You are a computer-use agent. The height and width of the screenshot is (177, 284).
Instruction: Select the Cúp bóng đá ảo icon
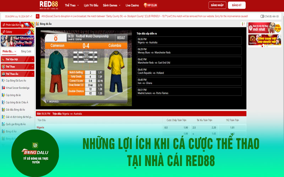3,95
